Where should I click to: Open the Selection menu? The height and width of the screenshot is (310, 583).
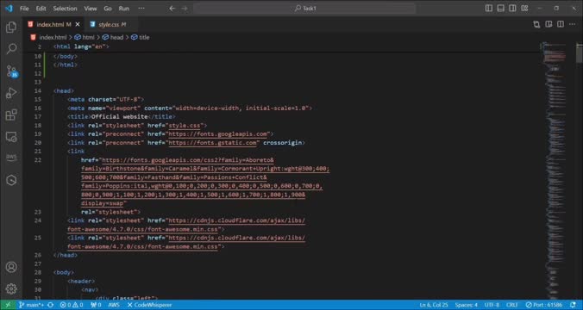tap(65, 8)
